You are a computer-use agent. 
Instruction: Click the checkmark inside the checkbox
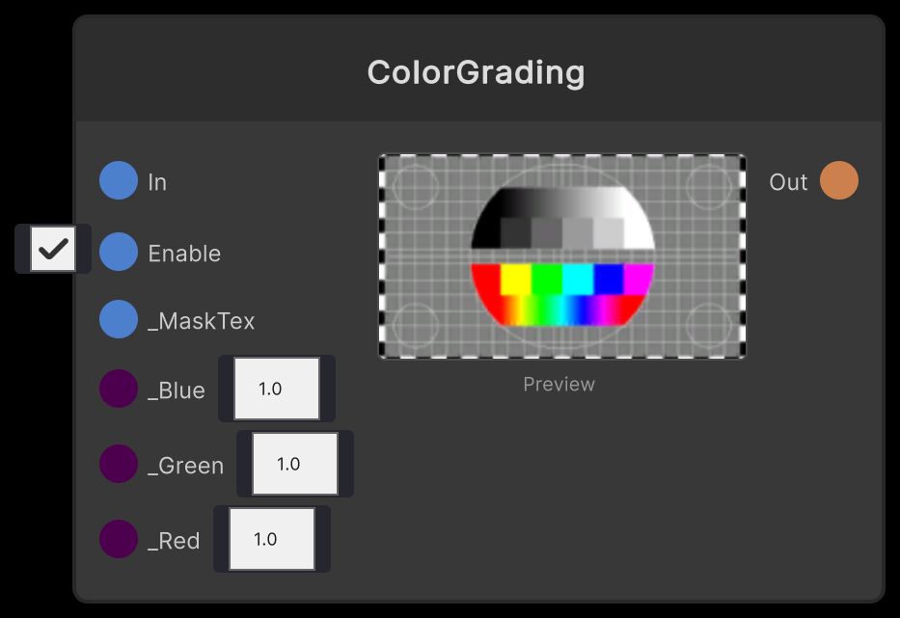tap(52, 249)
